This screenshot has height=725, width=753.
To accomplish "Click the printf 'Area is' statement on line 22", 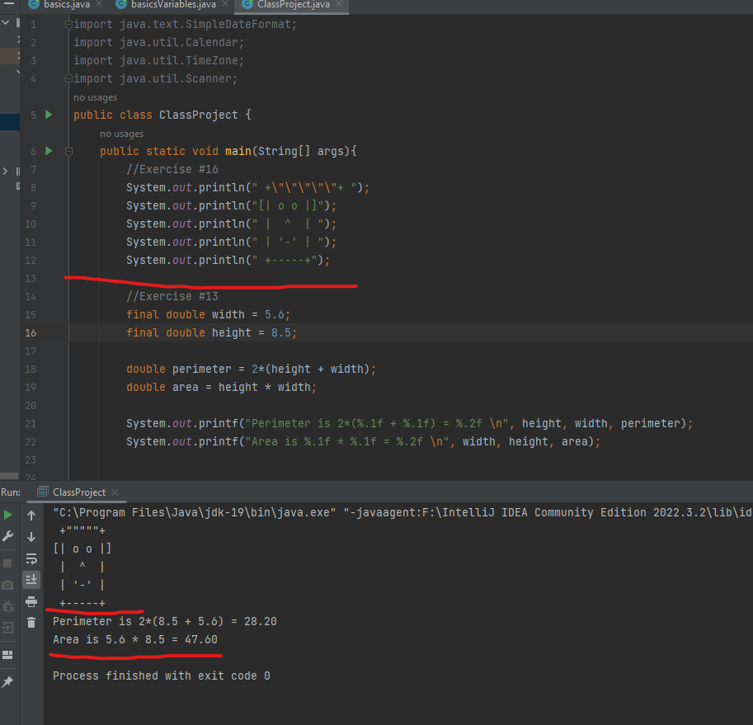I will [x=363, y=442].
